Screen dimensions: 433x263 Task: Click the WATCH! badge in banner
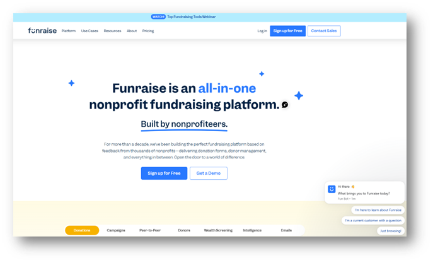click(x=158, y=17)
